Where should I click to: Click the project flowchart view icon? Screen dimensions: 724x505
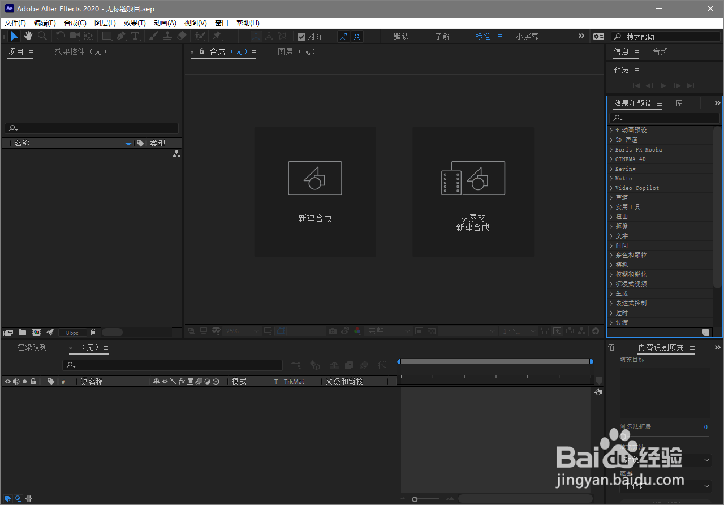coord(176,154)
